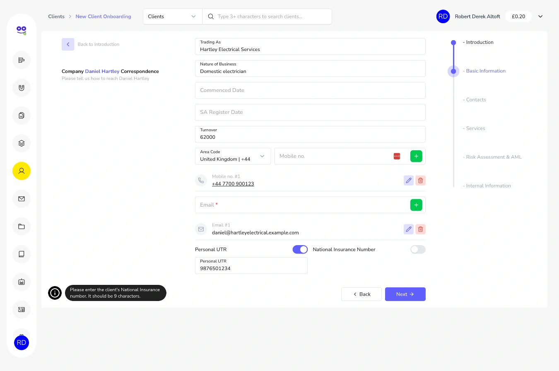Open the Clients search category dropdown
Viewport: 559px width, 371px height.
[173, 17]
